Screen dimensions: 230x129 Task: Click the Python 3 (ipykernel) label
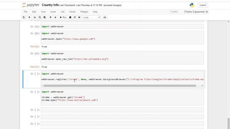pyautogui.click(x=195, y=12)
